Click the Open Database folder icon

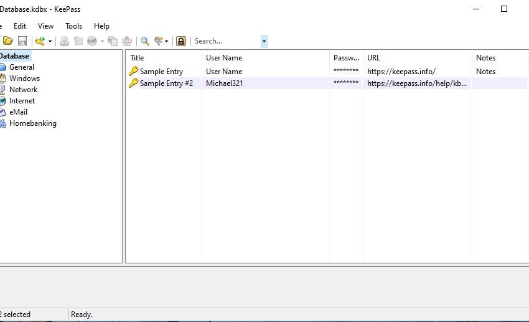[7, 41]
